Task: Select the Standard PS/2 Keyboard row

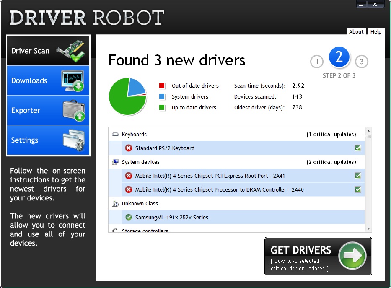Action: (236, 148)
